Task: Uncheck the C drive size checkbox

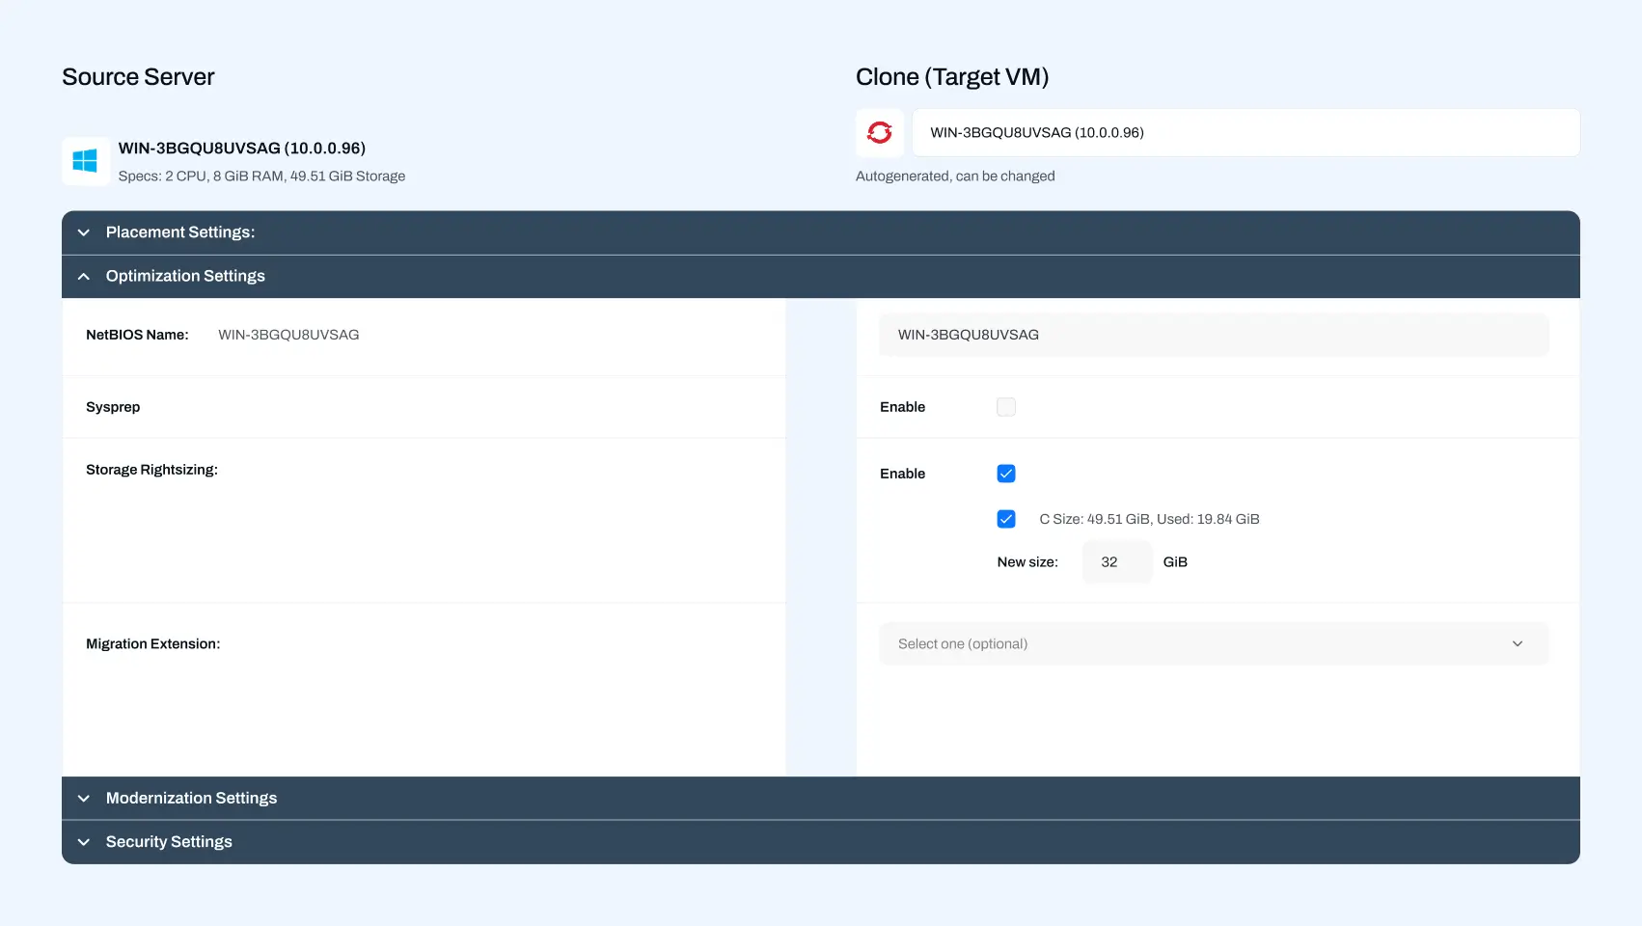Action: pos(1005,519)
